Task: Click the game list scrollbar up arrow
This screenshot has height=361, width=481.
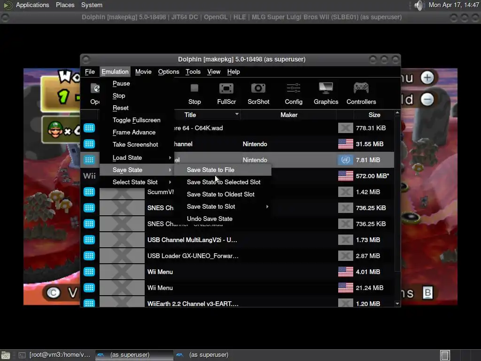Action: tap(397, 113)
